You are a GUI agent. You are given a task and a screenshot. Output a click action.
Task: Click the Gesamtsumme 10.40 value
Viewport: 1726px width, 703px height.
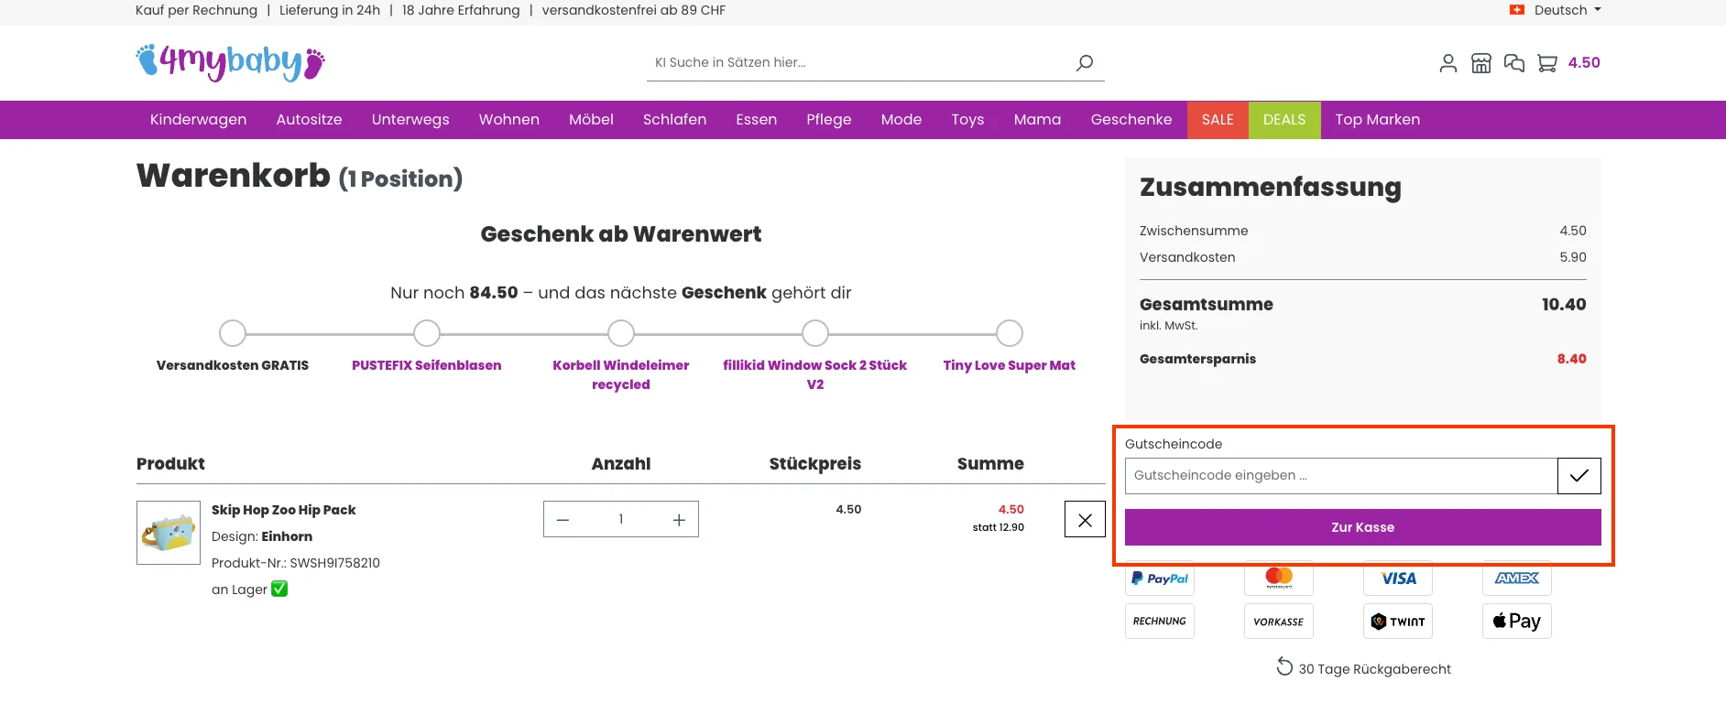click(x=1564, y=305)
